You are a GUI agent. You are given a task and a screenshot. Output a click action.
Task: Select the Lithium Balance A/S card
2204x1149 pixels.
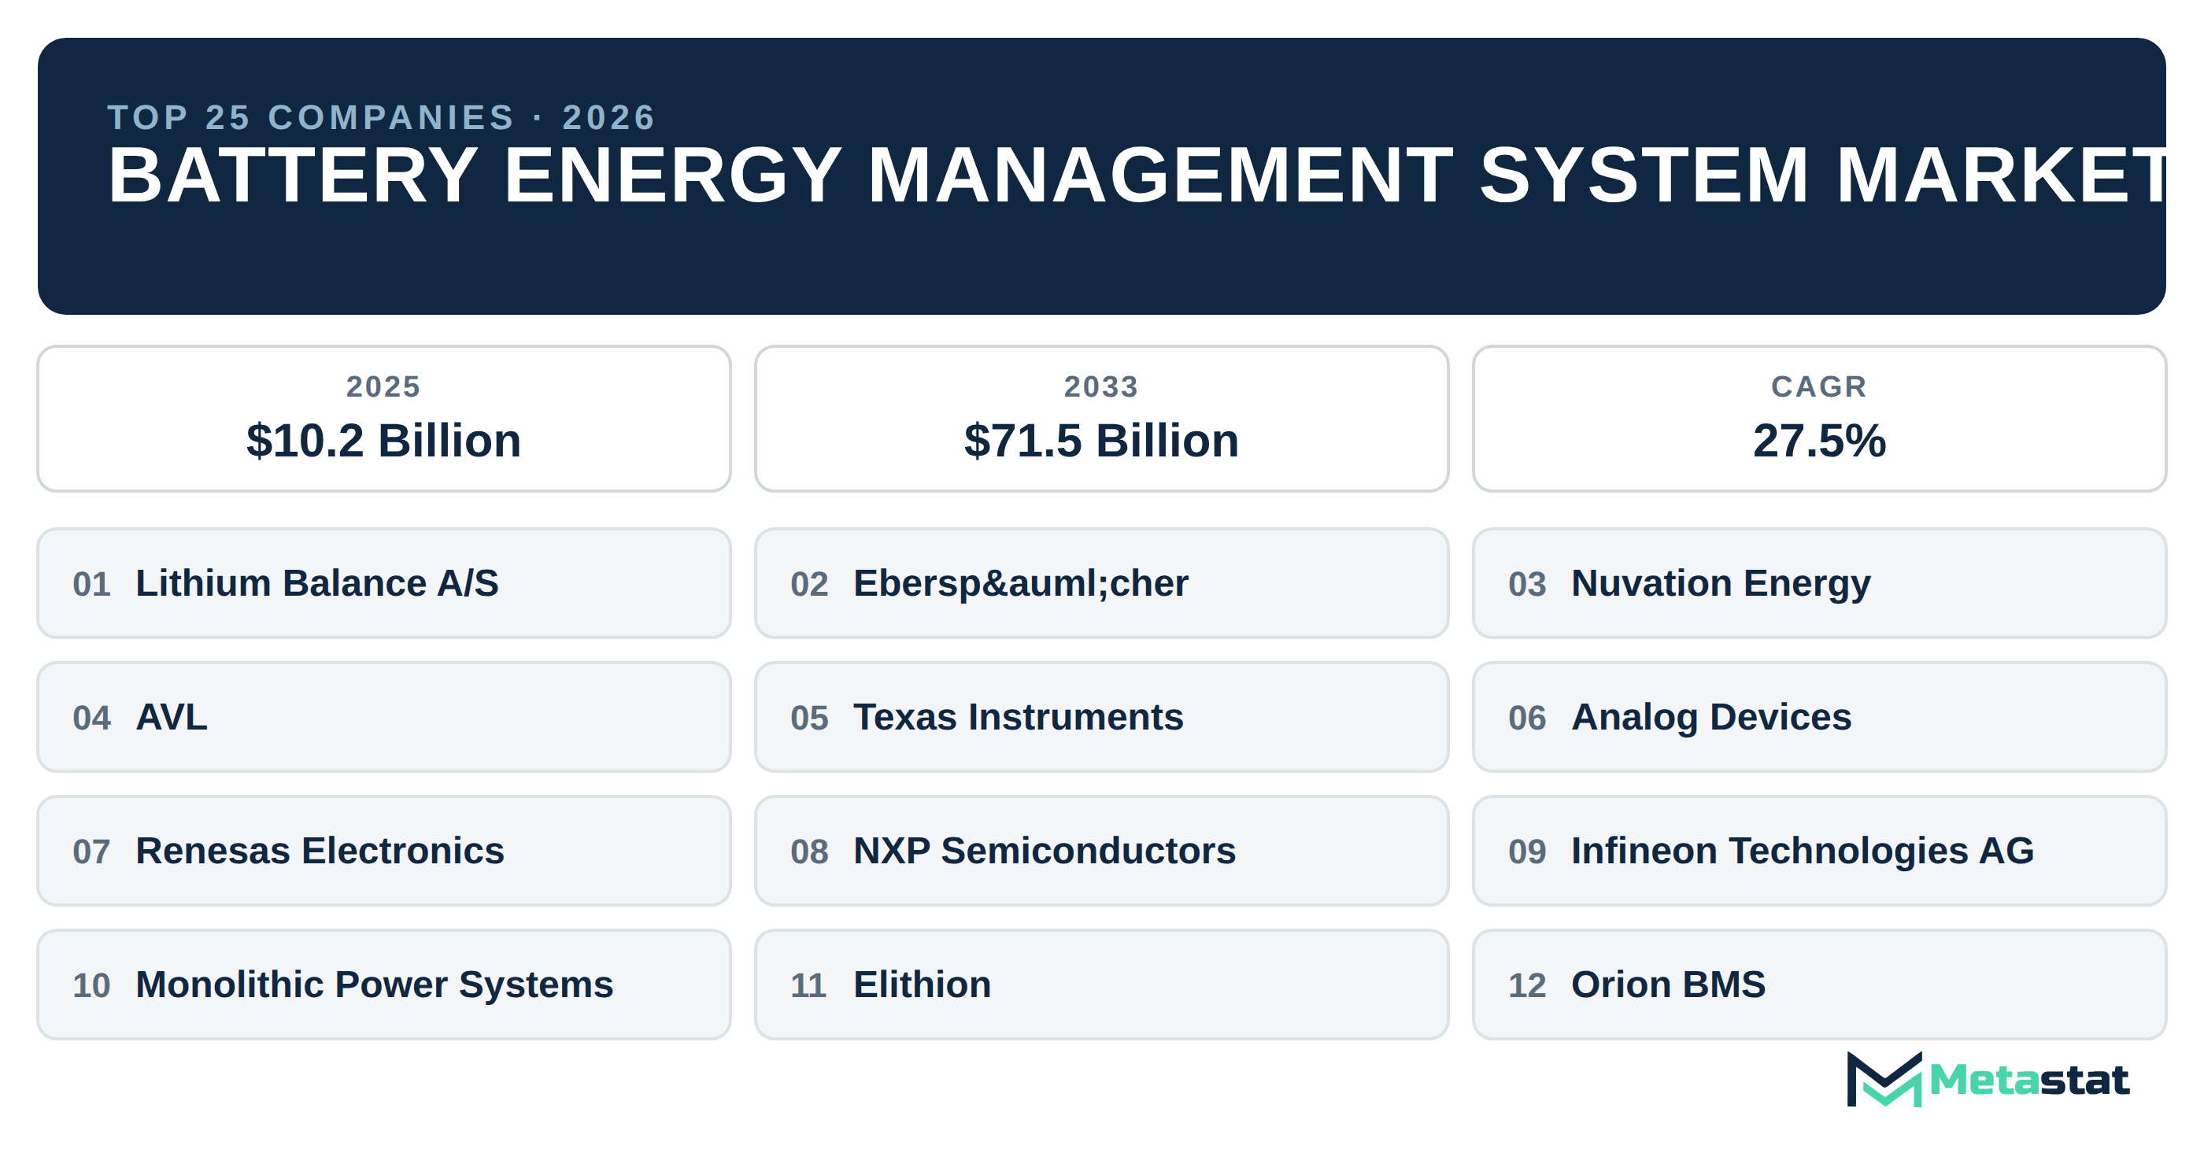(x=384, y=583)
